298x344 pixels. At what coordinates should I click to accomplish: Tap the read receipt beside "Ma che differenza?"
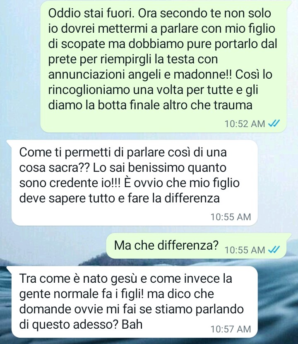[x=274, y=250]
